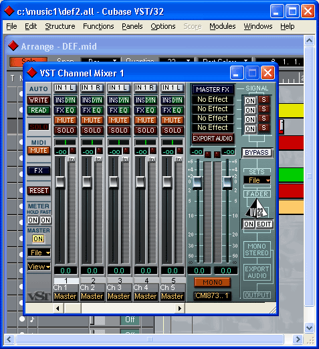Click the S button of fourth master effect slot
The width and height of the screenshot is (319, 349).
pyautogui.click(x=263, y=128)
